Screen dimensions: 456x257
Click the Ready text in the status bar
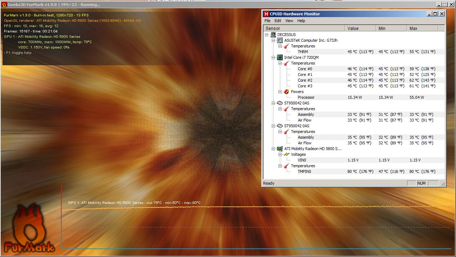point(269,183)
